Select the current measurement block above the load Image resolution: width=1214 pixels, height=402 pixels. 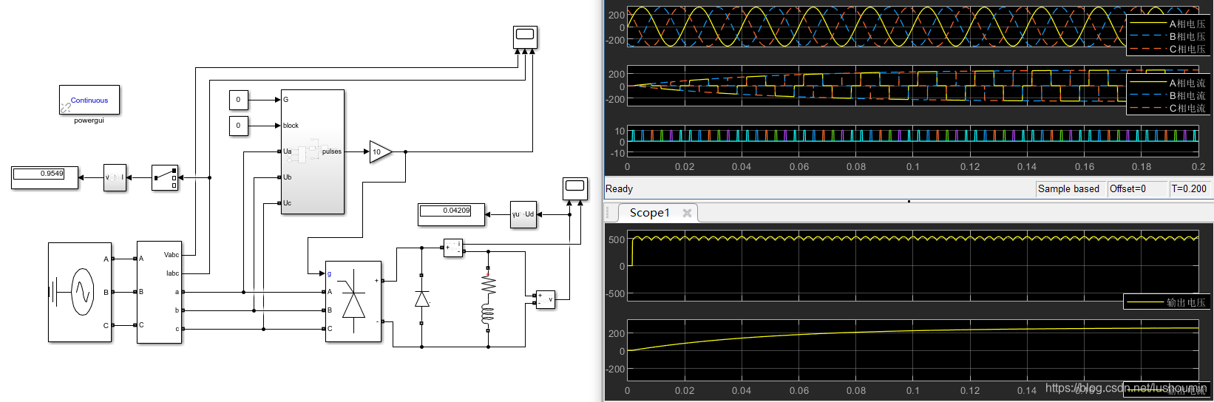coord(453,248)
